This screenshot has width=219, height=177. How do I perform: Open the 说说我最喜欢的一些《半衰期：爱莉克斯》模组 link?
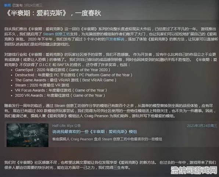tap(94, 132)
